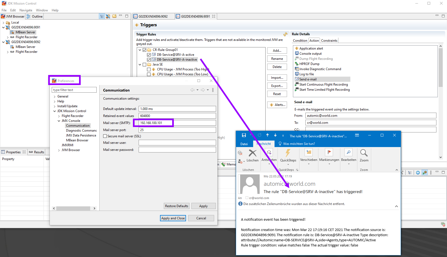Collapse Java SE group in Trigger Rules
447x257 pixels.
[140, 64]
